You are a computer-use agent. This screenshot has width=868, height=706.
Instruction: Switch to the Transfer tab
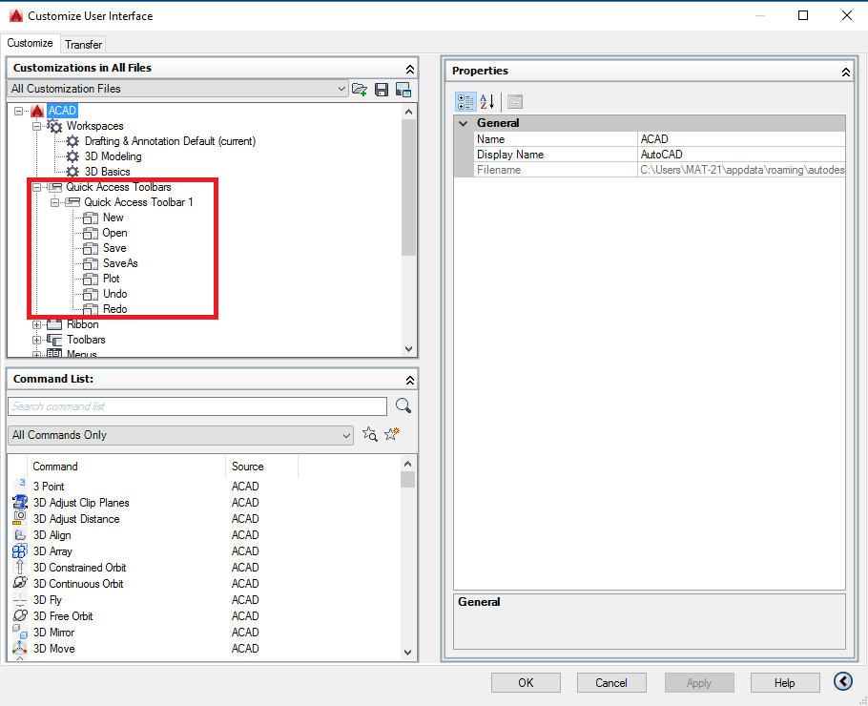(83, 44)
